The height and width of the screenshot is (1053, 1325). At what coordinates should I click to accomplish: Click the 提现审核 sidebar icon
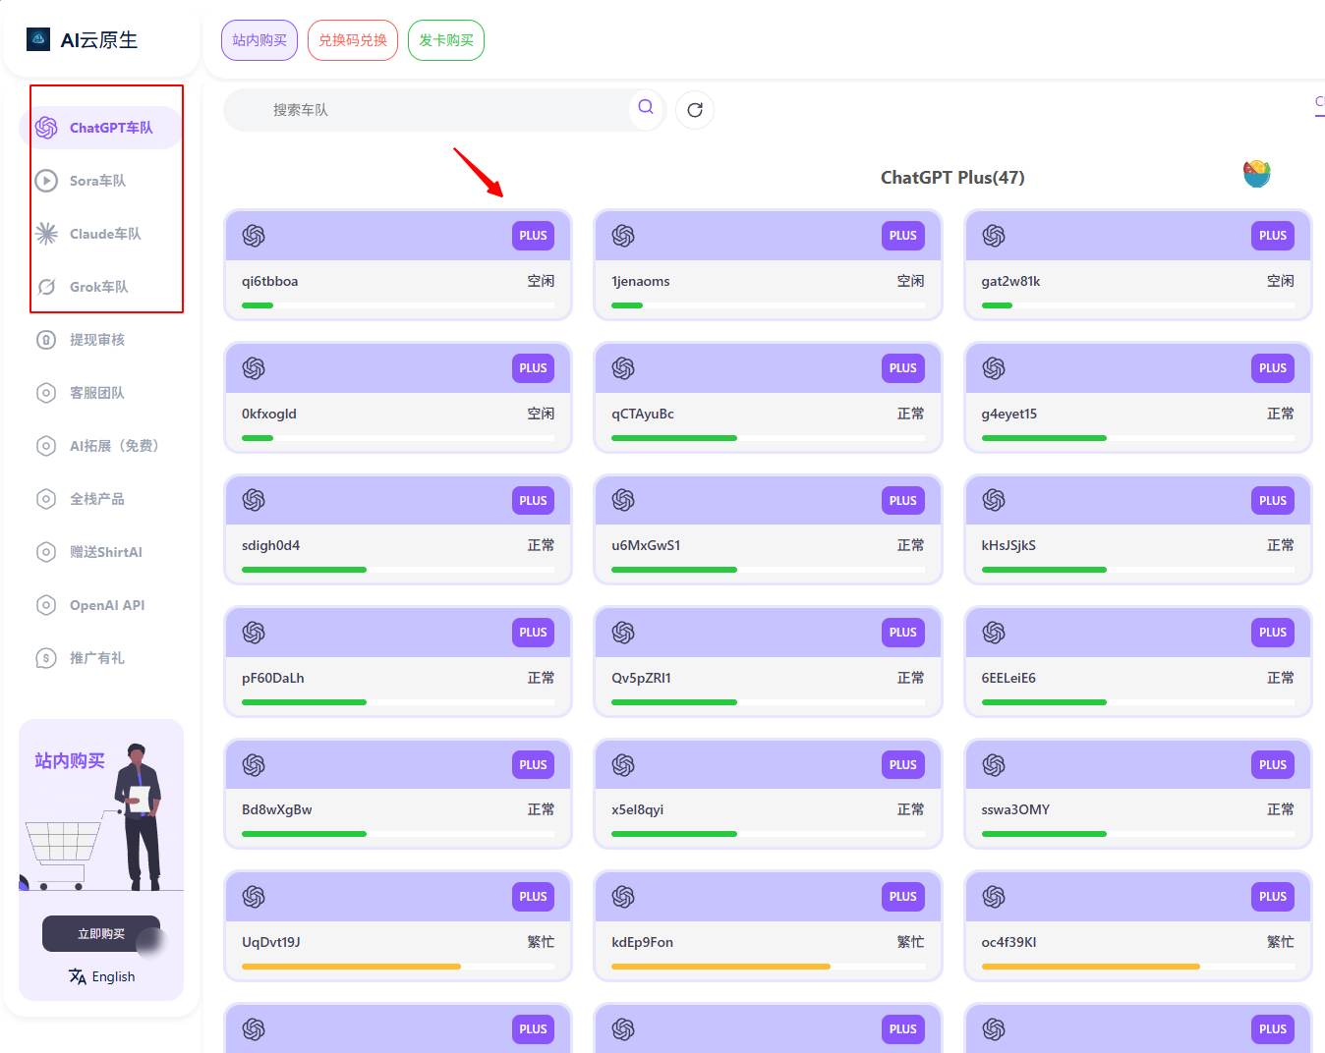pos(46,340)
